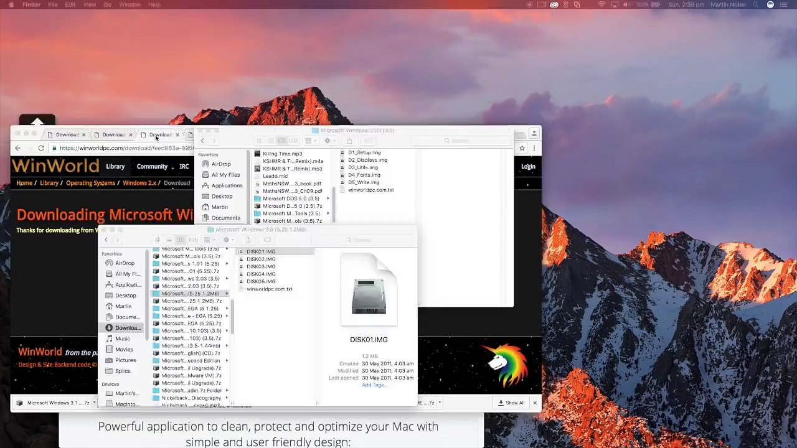Click the Login link on WinWorld
Image resolution: width=797 pixels, height=448 pixels.
tap(528, 167)
